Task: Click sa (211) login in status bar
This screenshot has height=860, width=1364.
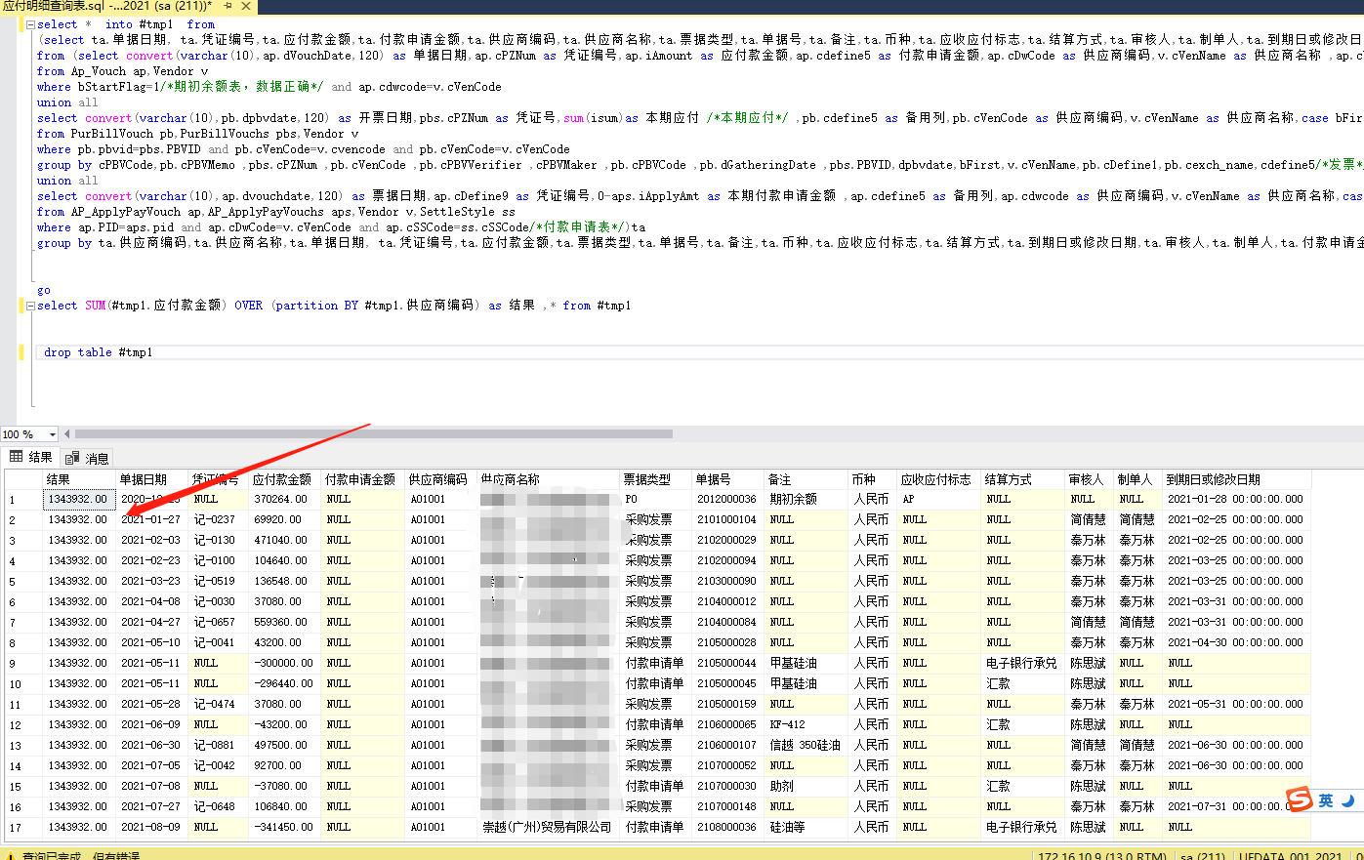Action: pyautogui.click(x=1202, y=856)
